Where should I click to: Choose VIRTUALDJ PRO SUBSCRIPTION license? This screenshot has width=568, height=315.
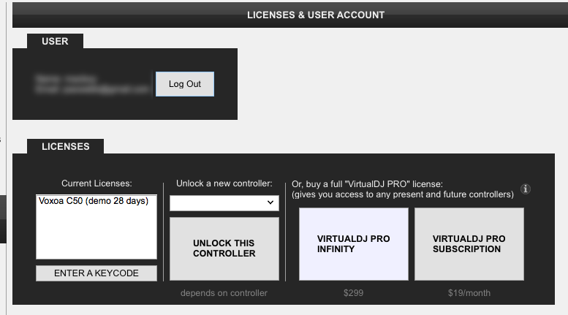[x=469, y=243]
